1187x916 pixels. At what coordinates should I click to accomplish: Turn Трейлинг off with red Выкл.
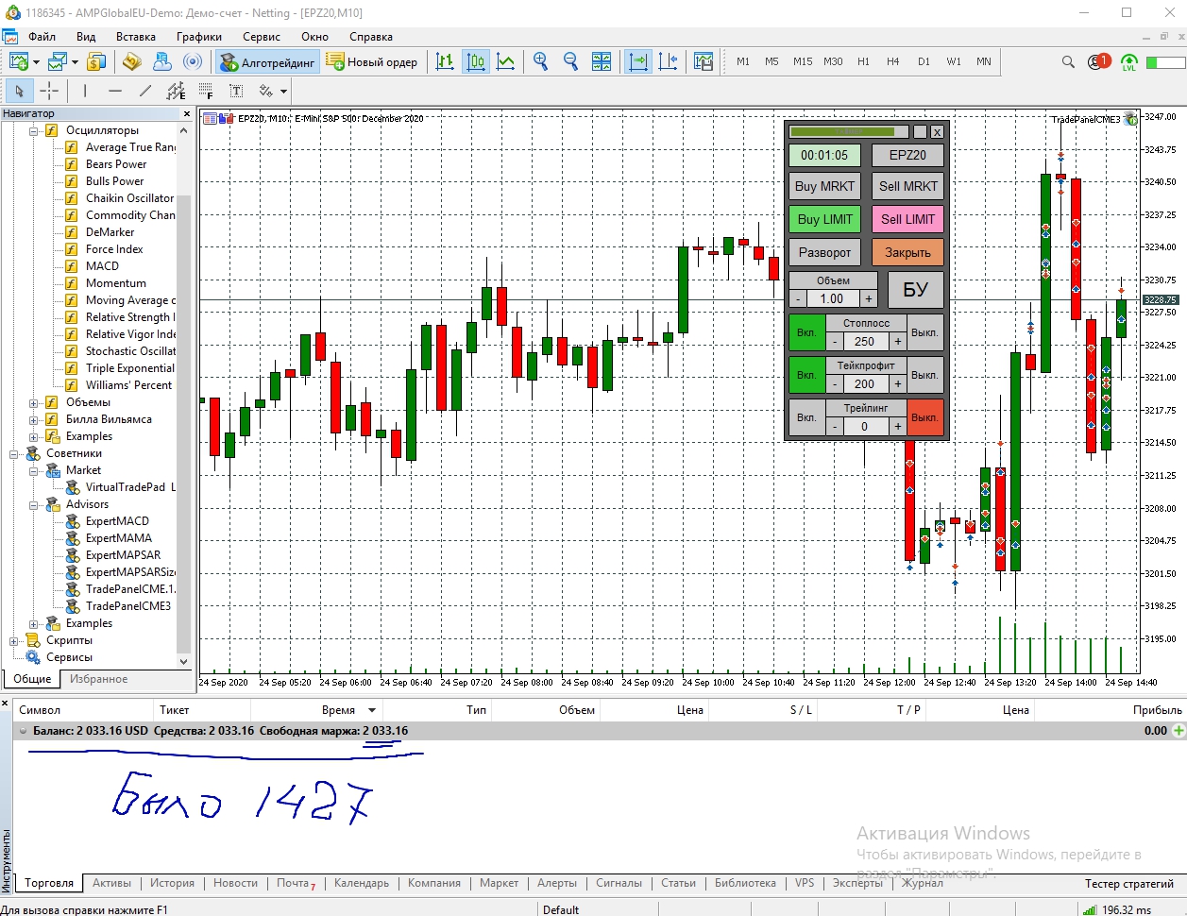click(x=924, y=417)
